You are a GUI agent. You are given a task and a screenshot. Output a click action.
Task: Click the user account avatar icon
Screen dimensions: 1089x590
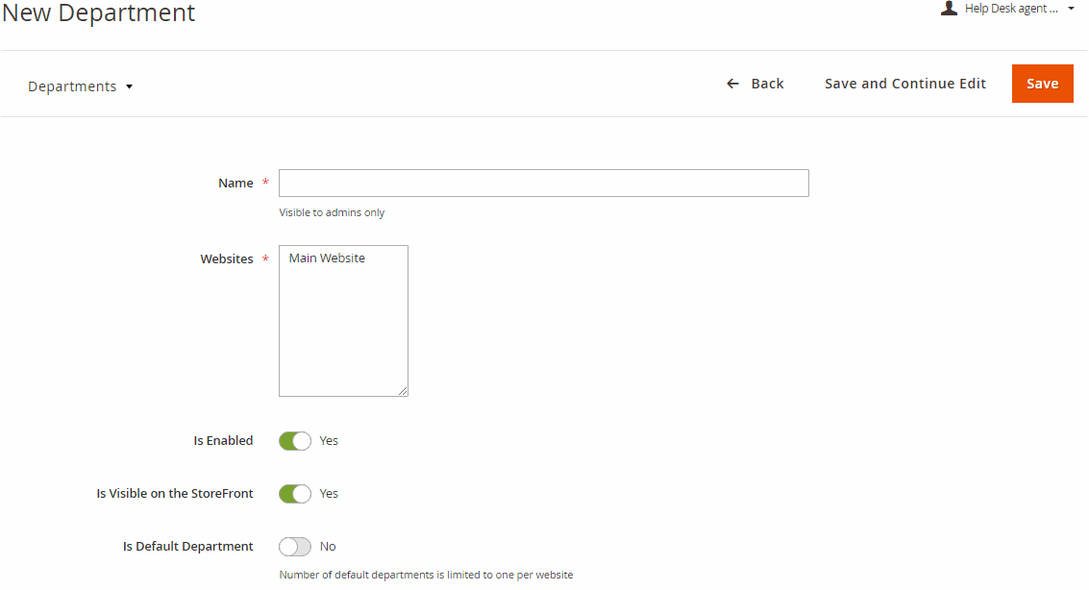coord(949,9)
